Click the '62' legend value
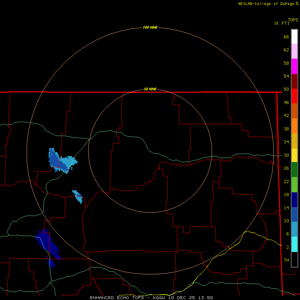 click(x=286, y=50)
